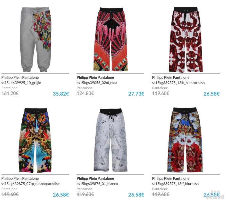Viewport: 228px width, 203px height.
Task: Click the title above ss15kb639925_10_grigio
Action: coord(20,78)
